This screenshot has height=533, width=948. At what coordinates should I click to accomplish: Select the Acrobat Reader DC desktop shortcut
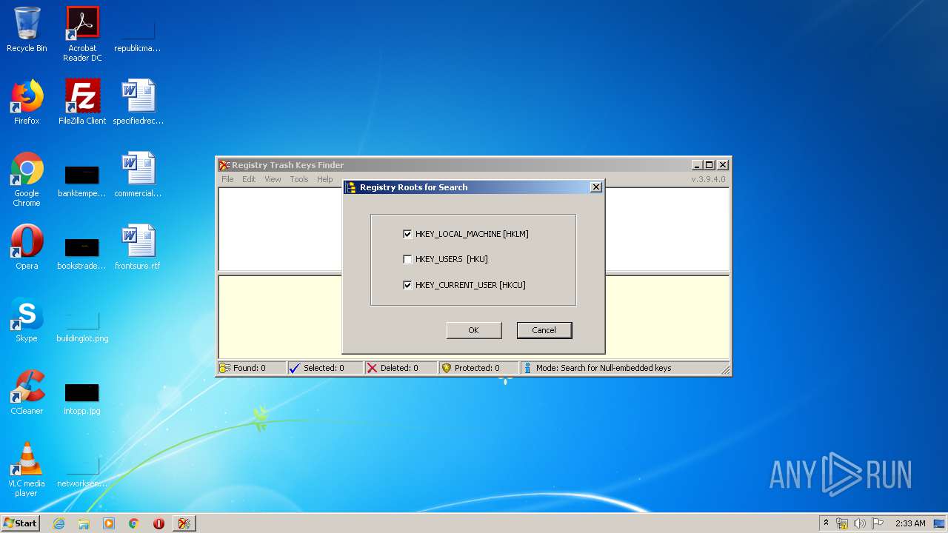(x=82, y=33)
